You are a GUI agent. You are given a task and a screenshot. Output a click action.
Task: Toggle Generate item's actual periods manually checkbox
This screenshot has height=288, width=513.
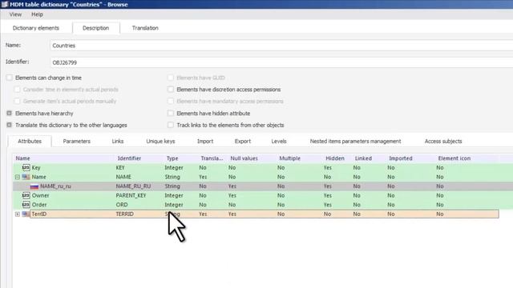click(17, 102)
